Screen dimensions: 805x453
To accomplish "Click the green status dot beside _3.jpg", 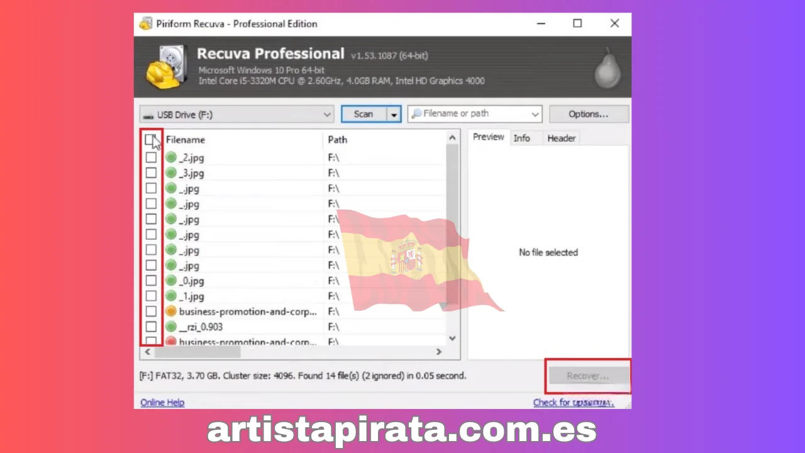I will pos(170,173).
